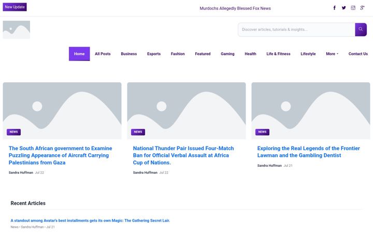Open the Contact Us page
This screenshot has width=373, height=233.
click(x=358, y=54)
